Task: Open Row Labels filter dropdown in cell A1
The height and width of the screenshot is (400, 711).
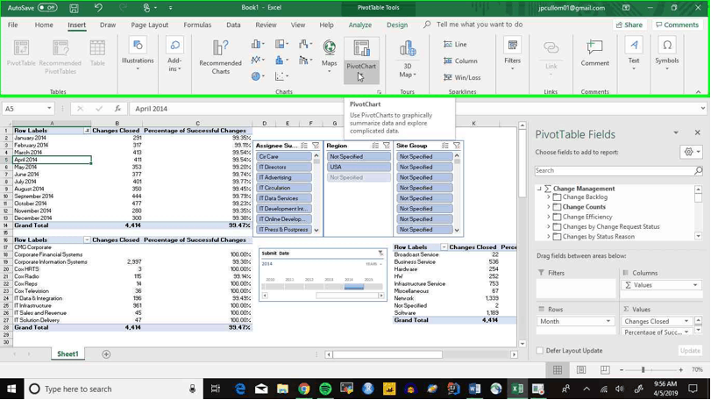Action: coord(87,131)
